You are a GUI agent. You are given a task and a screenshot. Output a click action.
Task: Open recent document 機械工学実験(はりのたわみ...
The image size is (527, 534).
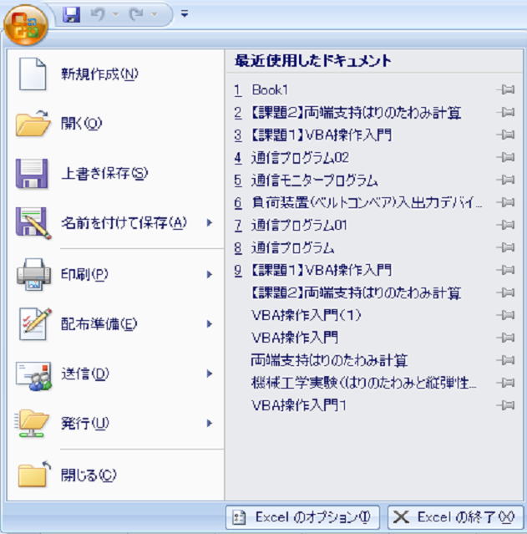[374, 383]
